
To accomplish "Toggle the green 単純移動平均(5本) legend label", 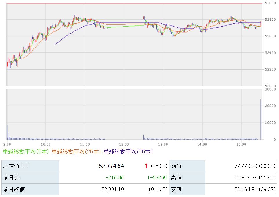I will click(26, 151).
